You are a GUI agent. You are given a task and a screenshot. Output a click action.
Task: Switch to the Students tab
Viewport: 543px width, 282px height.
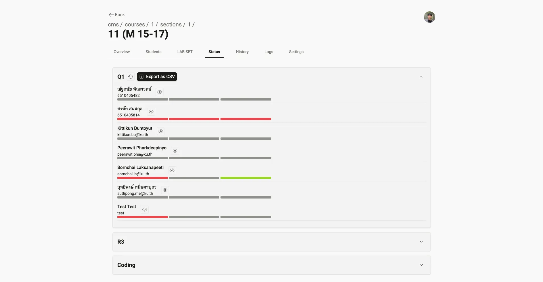(153, 52)
